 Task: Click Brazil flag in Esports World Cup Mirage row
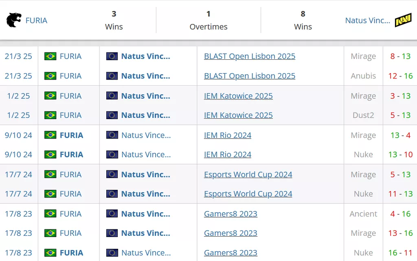click(50, 174)
